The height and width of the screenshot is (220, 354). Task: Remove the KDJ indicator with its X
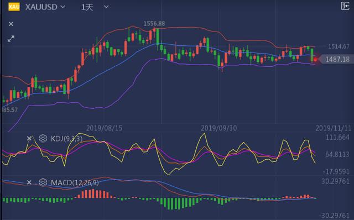click(29, 138)
